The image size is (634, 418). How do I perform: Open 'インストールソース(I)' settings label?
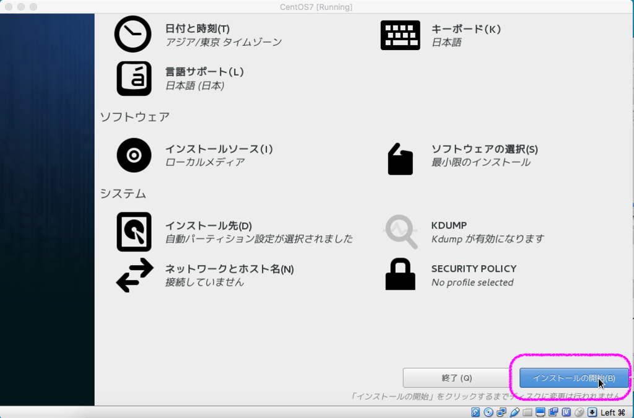[219, 149]
